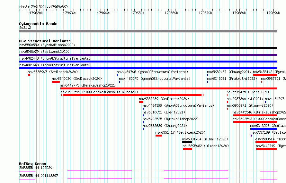Click the 179680k ruler mark
286x183 pixels.
pyautogui.click(x=239, y=13)
